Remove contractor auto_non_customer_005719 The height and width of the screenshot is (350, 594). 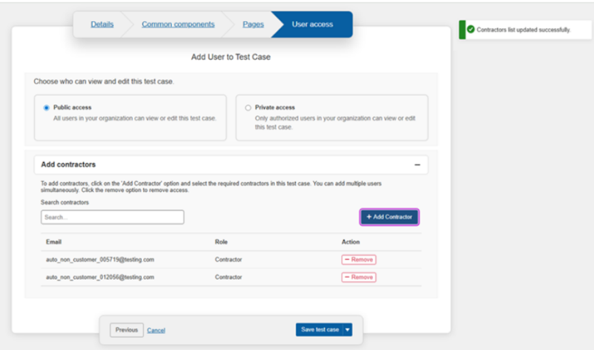pyautogui.click(x=359, y=259)
